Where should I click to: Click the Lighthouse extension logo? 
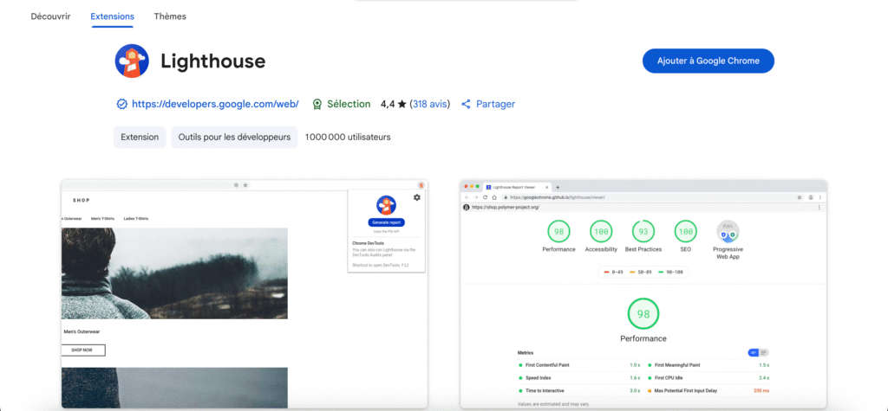[x=133, y=61]
